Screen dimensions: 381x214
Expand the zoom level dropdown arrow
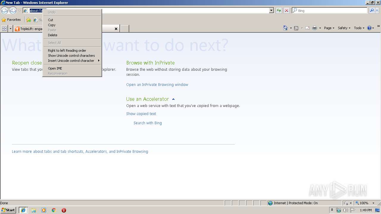[373, 203]
